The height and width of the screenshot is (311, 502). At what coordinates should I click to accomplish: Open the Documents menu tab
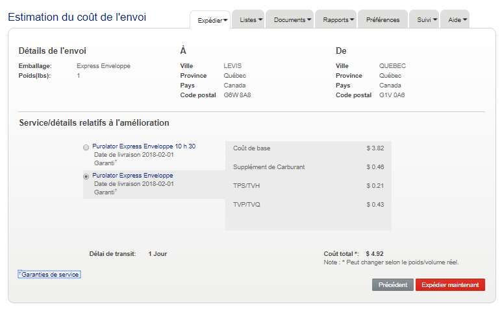[289, 20]
